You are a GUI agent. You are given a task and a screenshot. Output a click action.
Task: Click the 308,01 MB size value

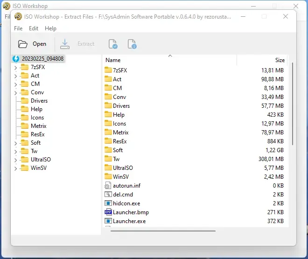(271, 159)
